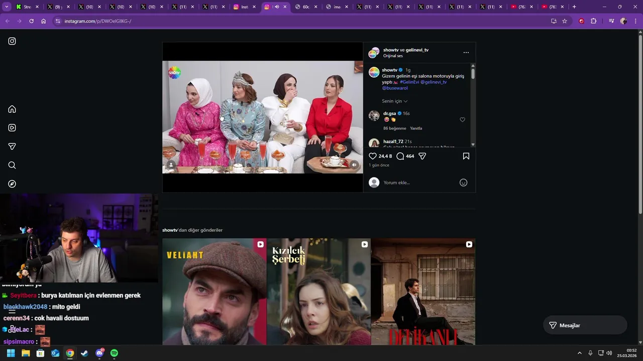Click 'Yorum ekle...' comment input field
Screen dimensions: 643x361
(x=419, y=183)
